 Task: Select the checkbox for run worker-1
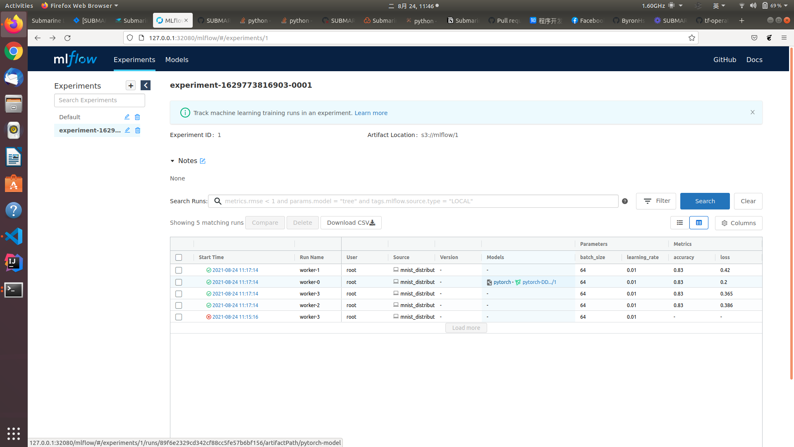[179, 270]
